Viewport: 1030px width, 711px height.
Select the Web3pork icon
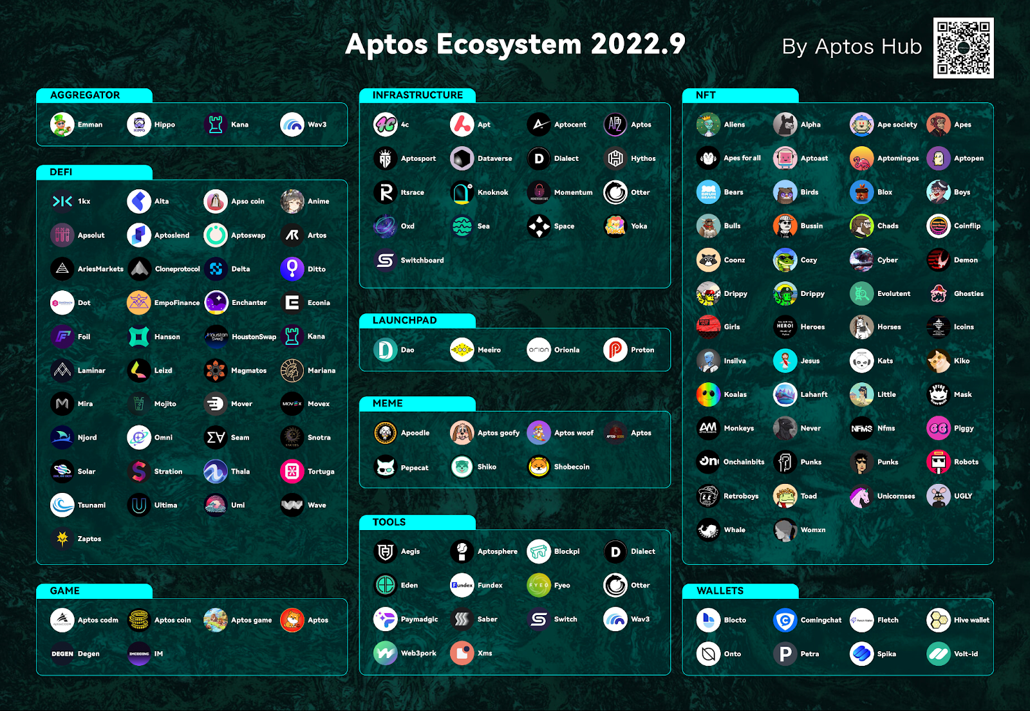(x=386, y=653)
